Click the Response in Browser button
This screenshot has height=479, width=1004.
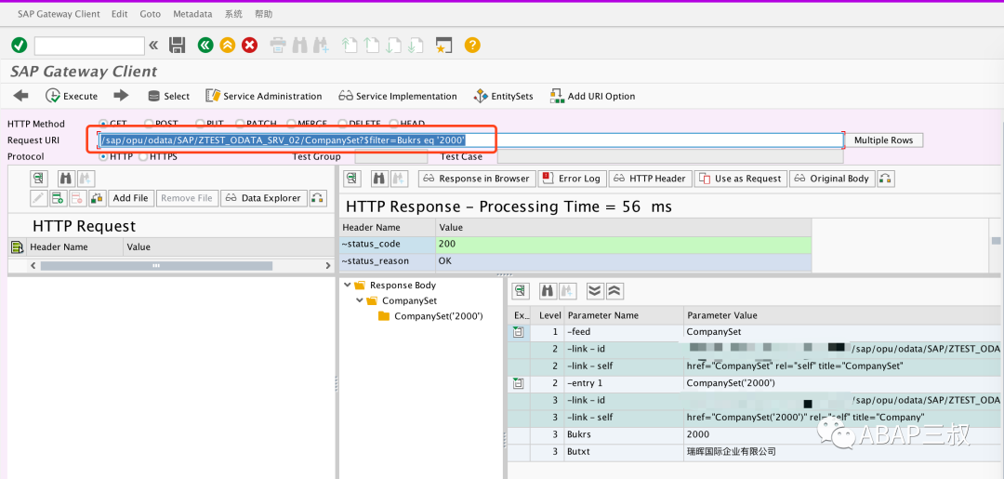477,179
